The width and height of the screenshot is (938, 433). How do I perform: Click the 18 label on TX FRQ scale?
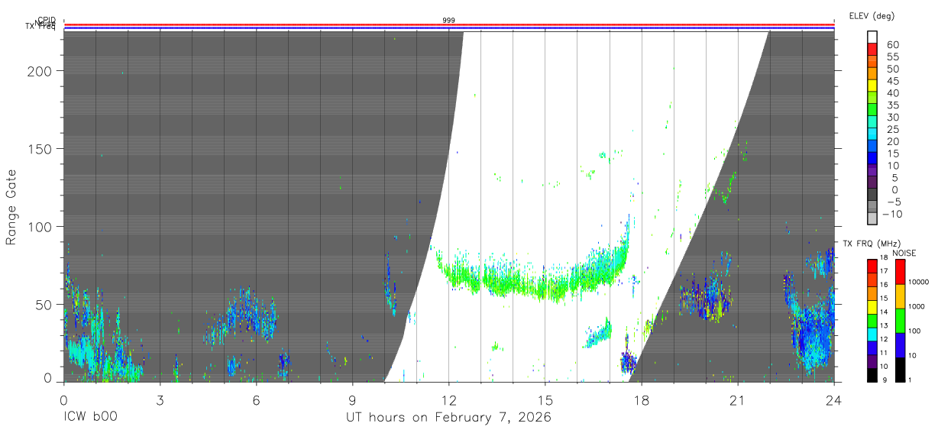point(884,257)
